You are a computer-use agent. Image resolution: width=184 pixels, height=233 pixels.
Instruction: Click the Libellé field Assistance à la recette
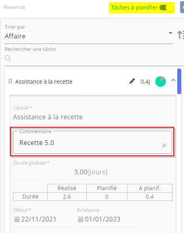click(x=91, y=117)
